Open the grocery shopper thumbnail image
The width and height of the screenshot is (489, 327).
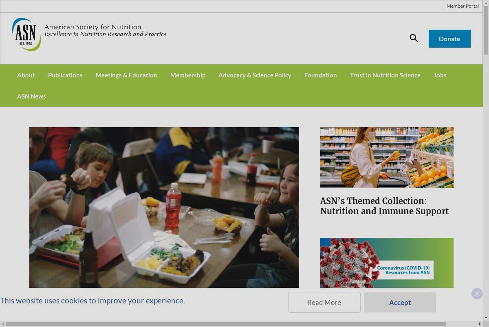point(387,158)
